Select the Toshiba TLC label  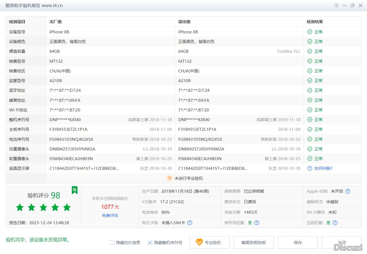pyautogui.click(x=288, y=51)
